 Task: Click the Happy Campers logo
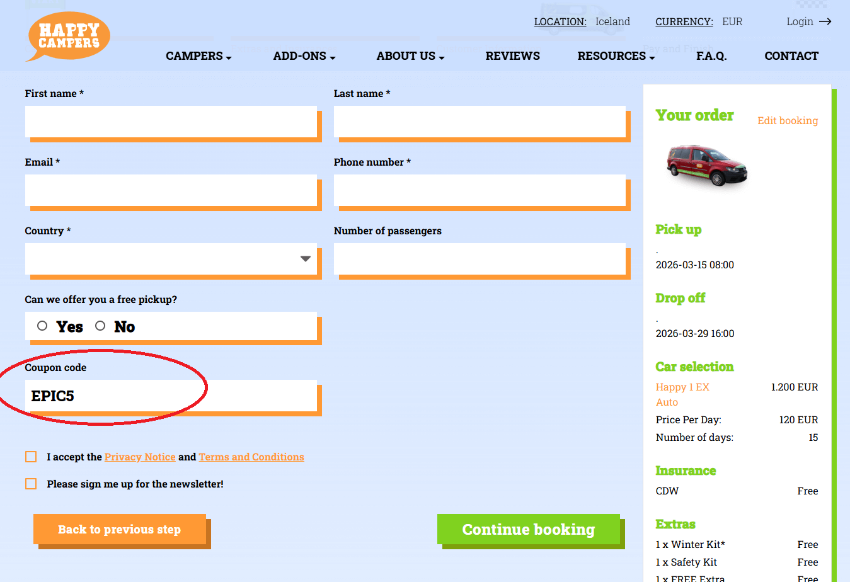[69, 37]
